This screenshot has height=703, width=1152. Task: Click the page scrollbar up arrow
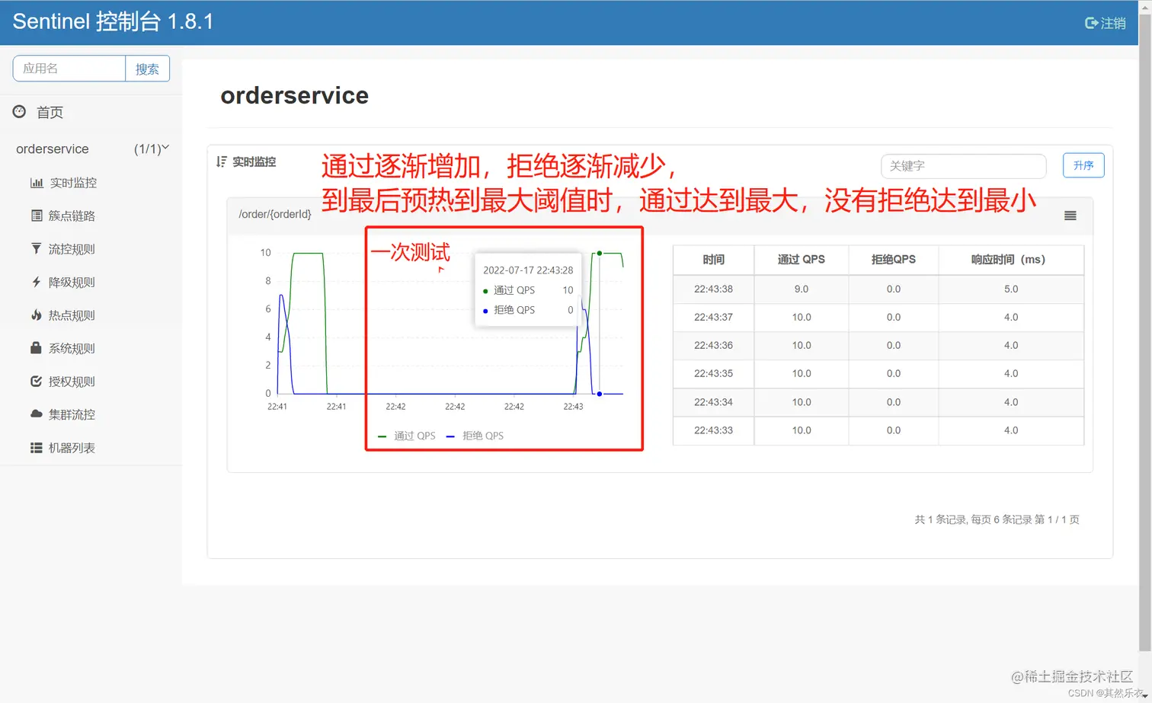click(1144, 6)
